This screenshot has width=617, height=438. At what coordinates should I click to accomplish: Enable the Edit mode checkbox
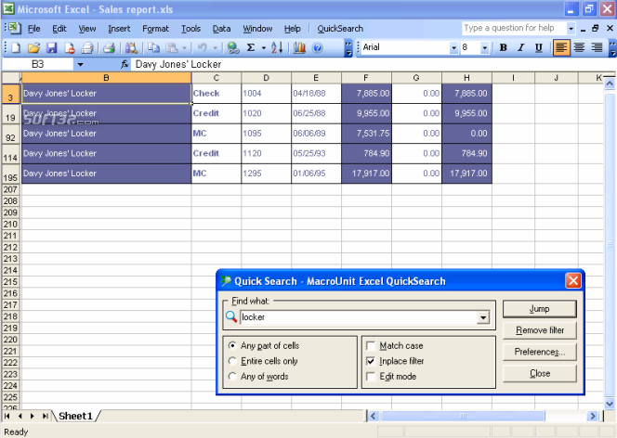pyautogui.click(x=370, y=377)
